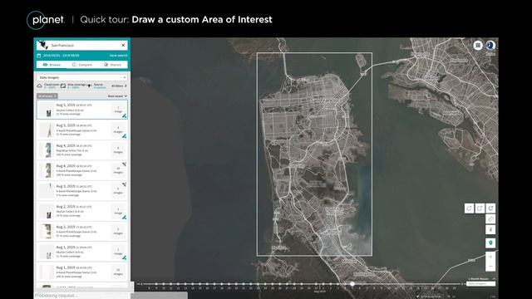Viewport: 532px width, 299px height.
Task: Click the Cloud cover filter icon
Action: tap(39, 86)
